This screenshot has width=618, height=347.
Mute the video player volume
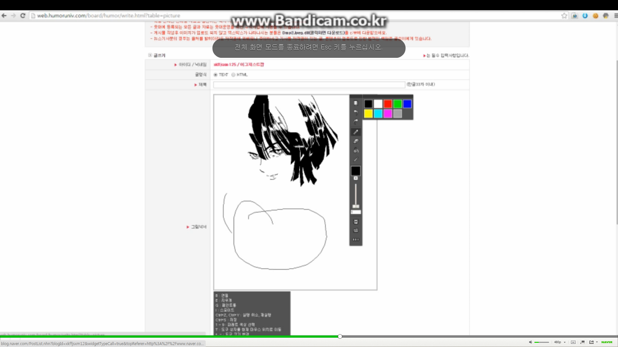530,342
